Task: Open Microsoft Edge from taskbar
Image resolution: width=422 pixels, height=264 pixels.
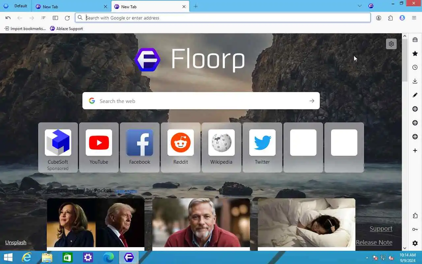Action: coord(108,257)
